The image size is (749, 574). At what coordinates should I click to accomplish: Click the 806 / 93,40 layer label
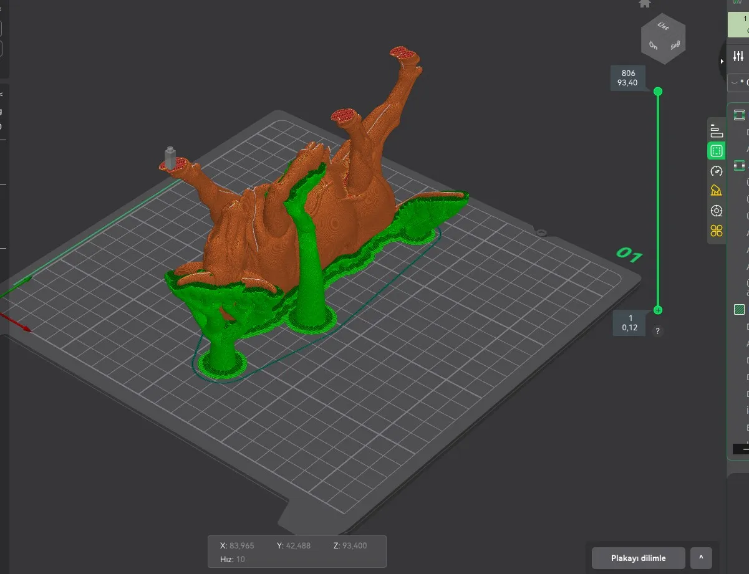click(628, 78)
